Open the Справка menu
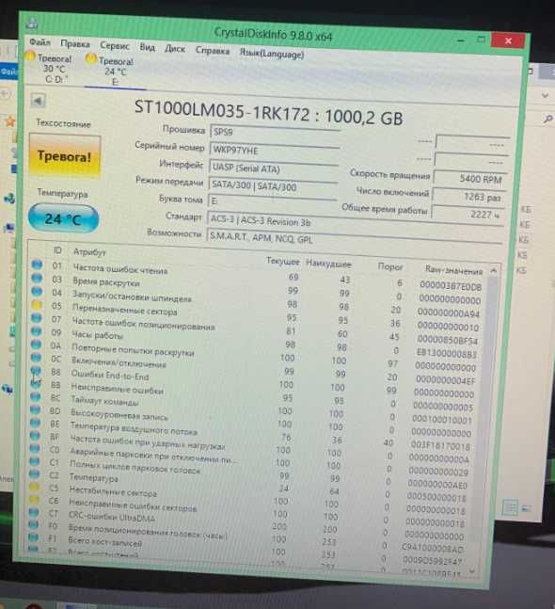555x609 pixels. pos(213,51)
